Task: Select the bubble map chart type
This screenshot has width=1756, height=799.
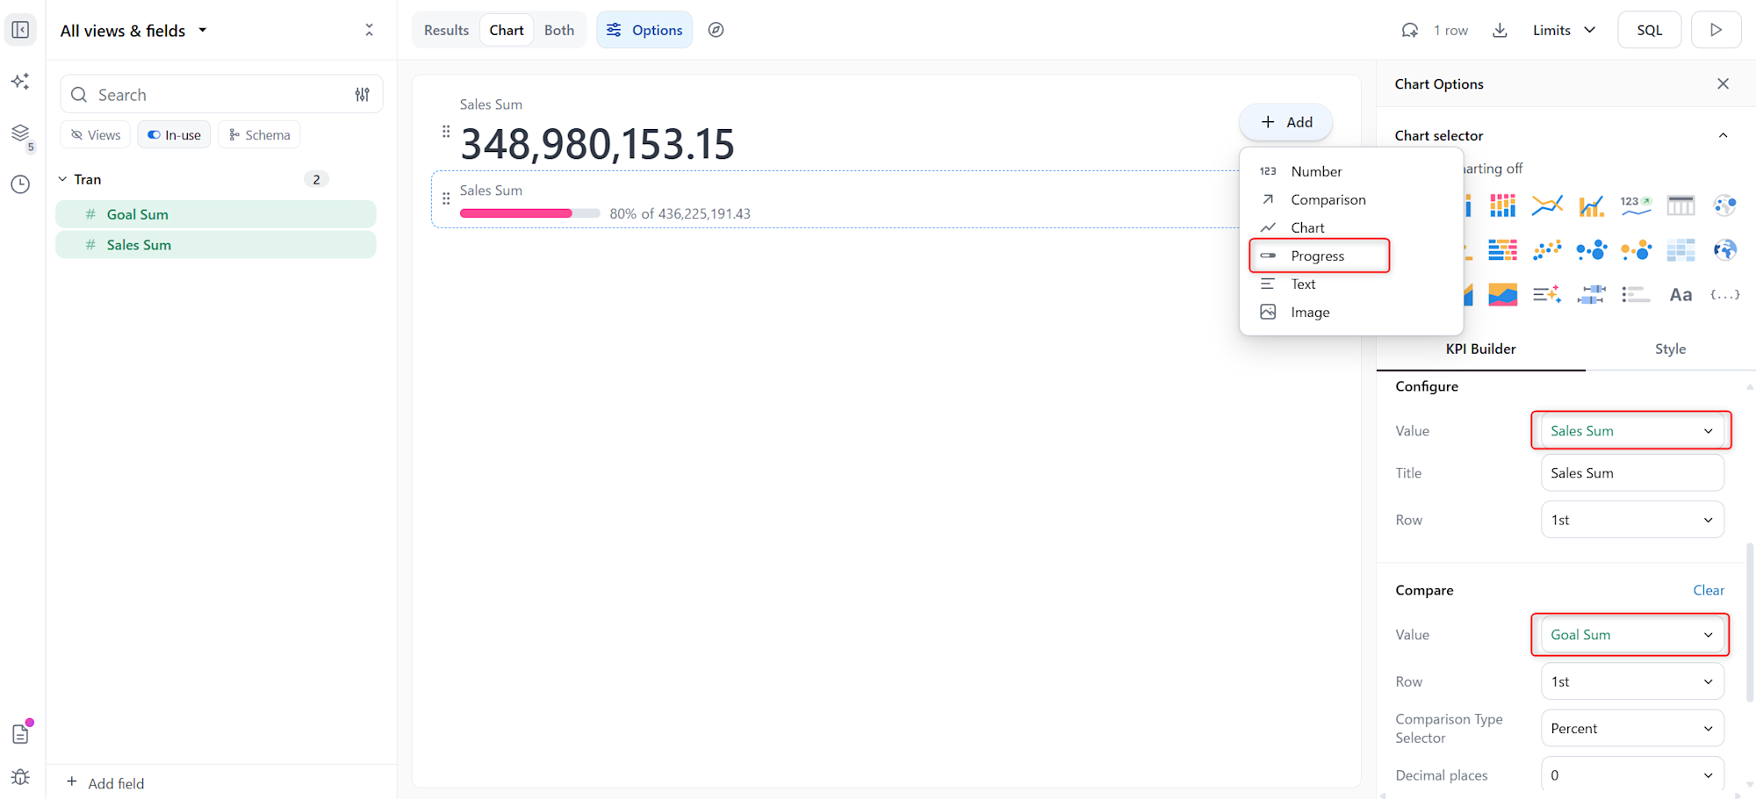Action: (1724, 205)
